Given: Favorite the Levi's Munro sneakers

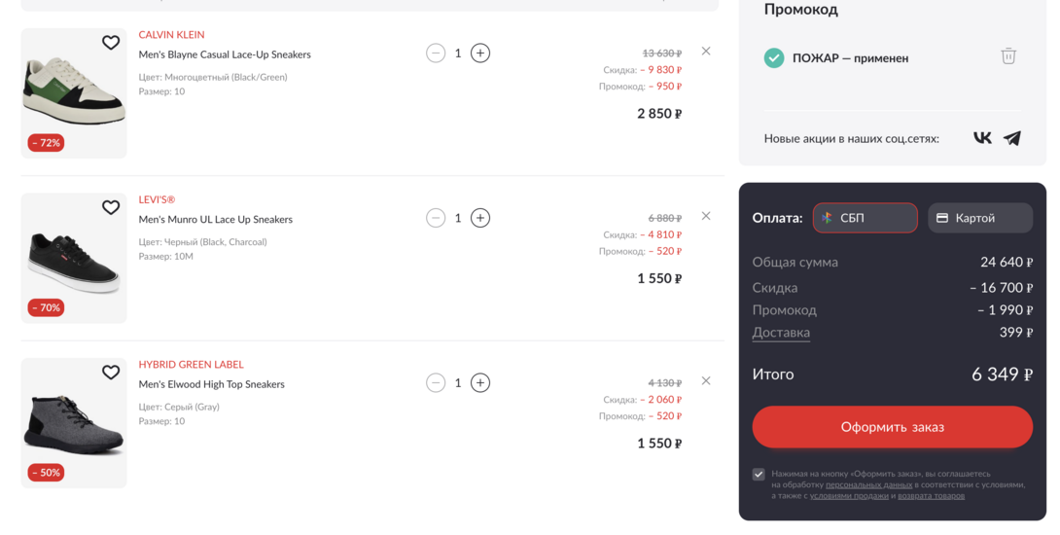Looking at the screenshot, I should click(x=111, y=207).
